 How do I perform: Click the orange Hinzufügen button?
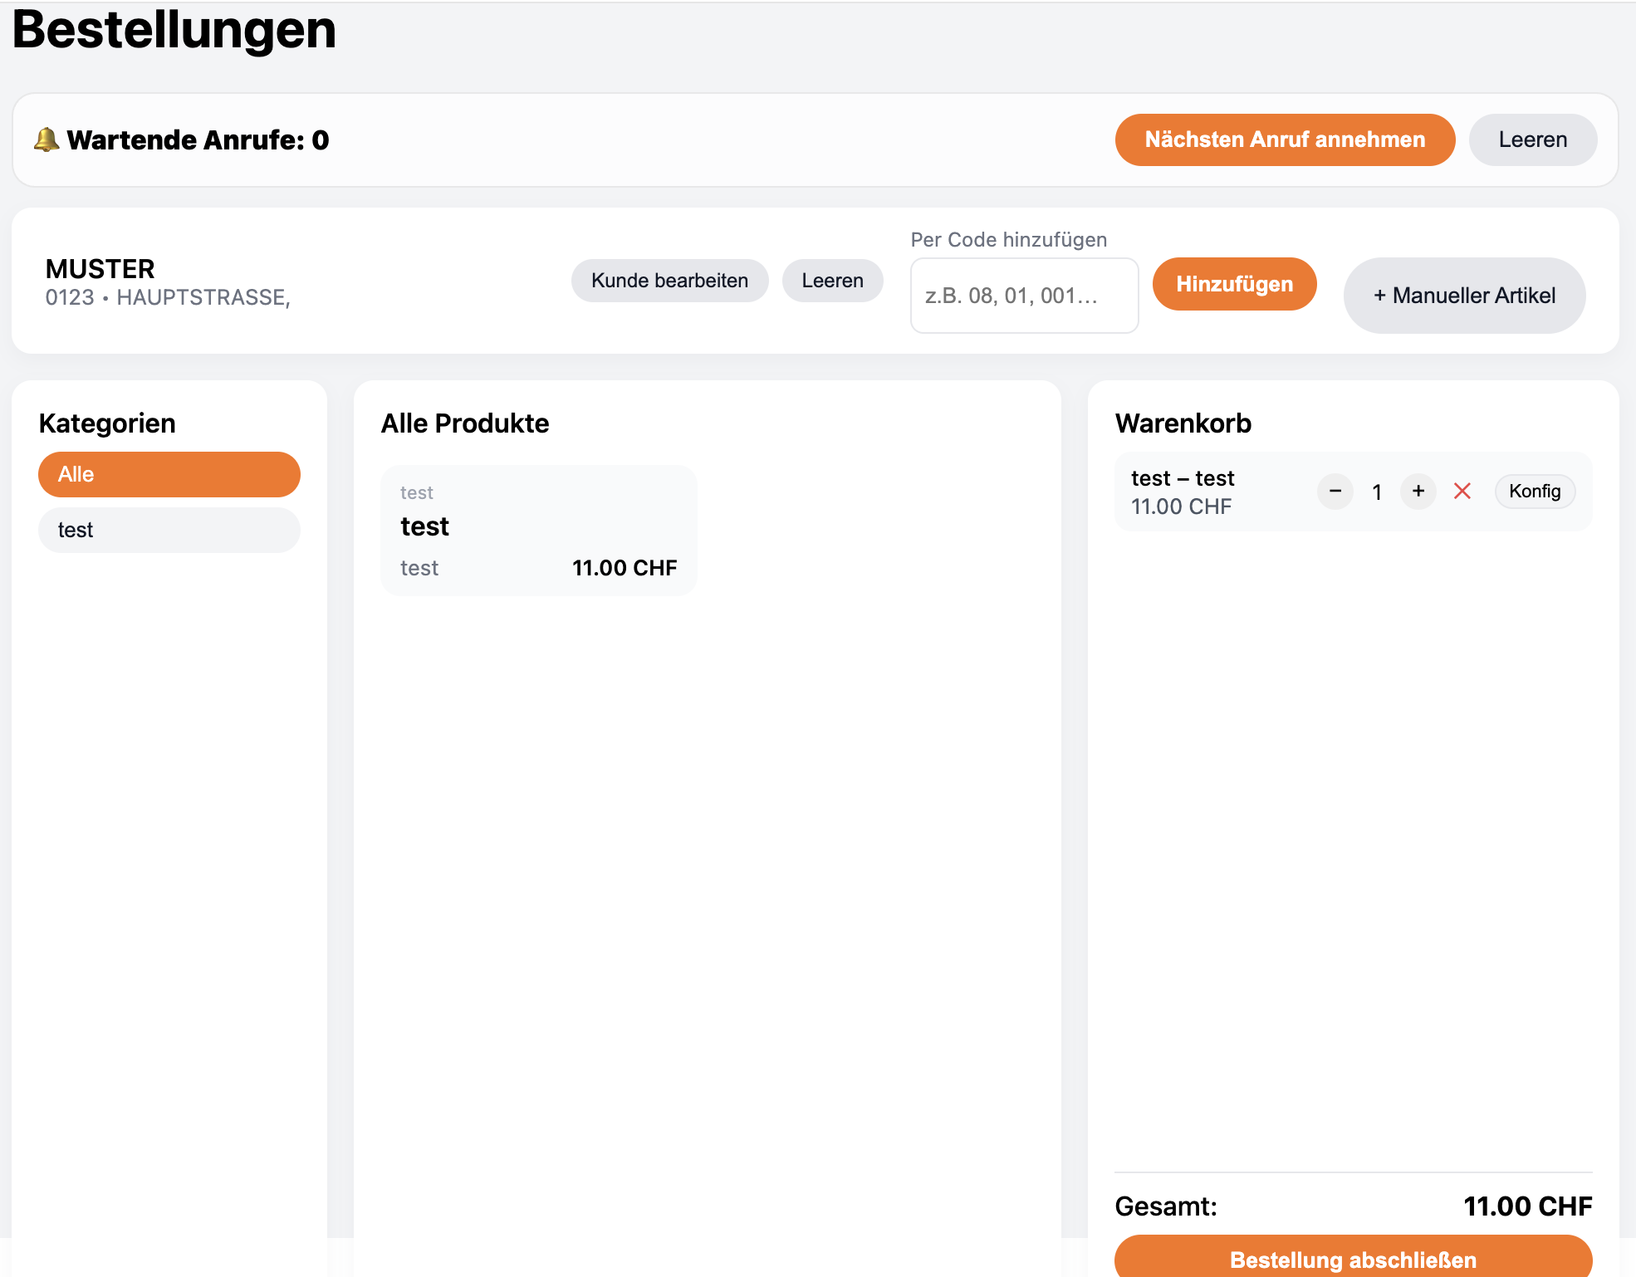click(x=1234, y=284)
